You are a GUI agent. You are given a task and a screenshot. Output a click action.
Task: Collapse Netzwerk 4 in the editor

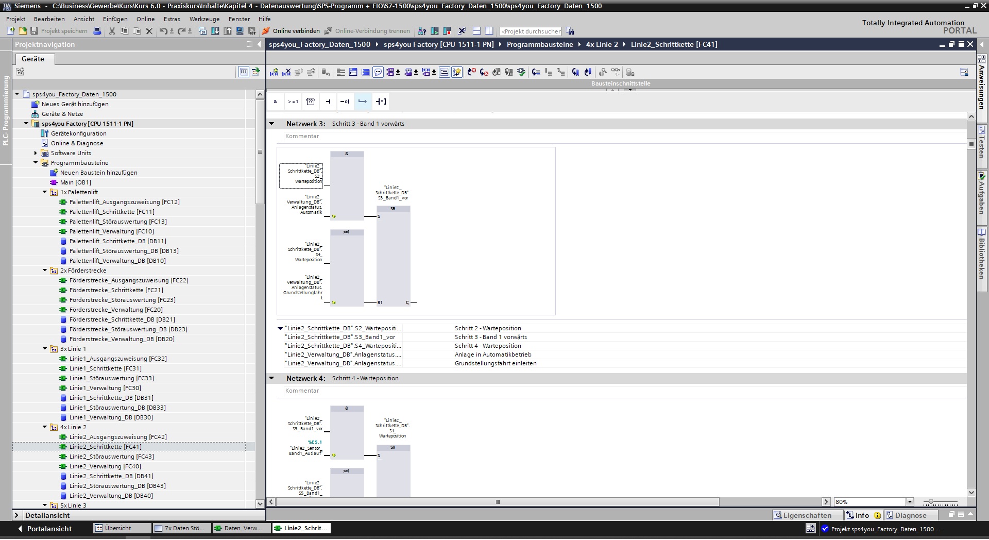(x=271, y=378)
